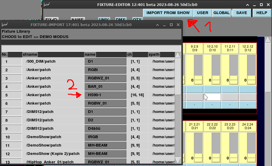
Task: Choose RGBWZ_01 in row 3
Action: 105,78
